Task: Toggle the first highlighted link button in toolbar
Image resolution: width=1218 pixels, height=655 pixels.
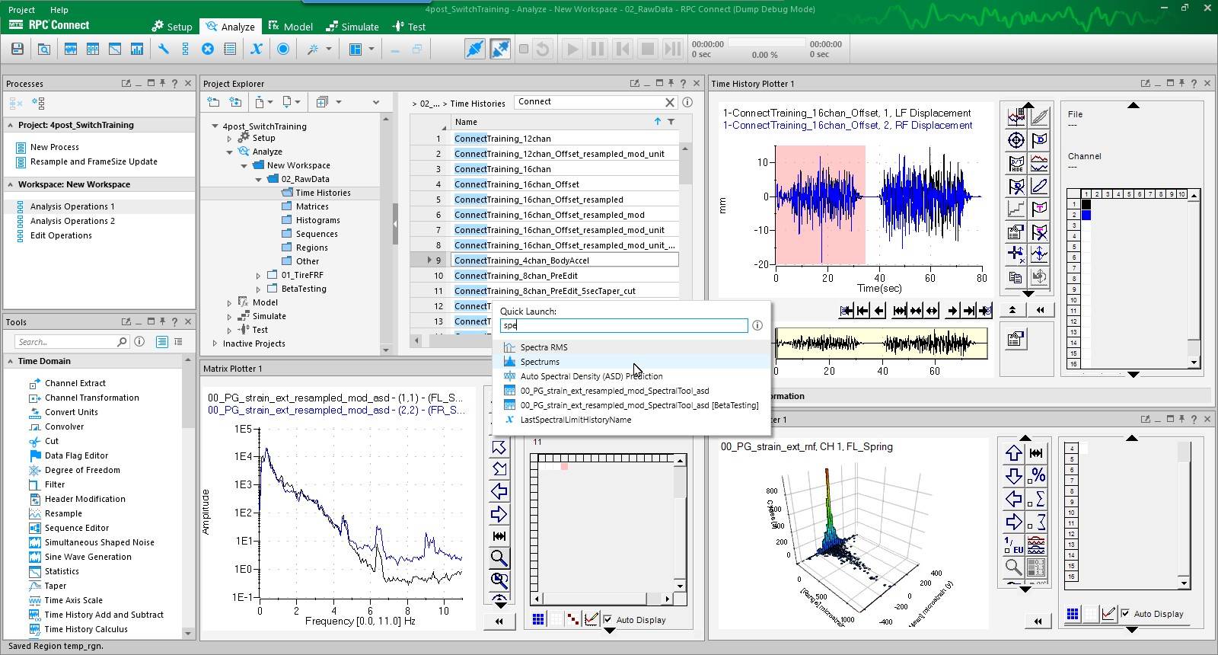Action: click(474, 50)
